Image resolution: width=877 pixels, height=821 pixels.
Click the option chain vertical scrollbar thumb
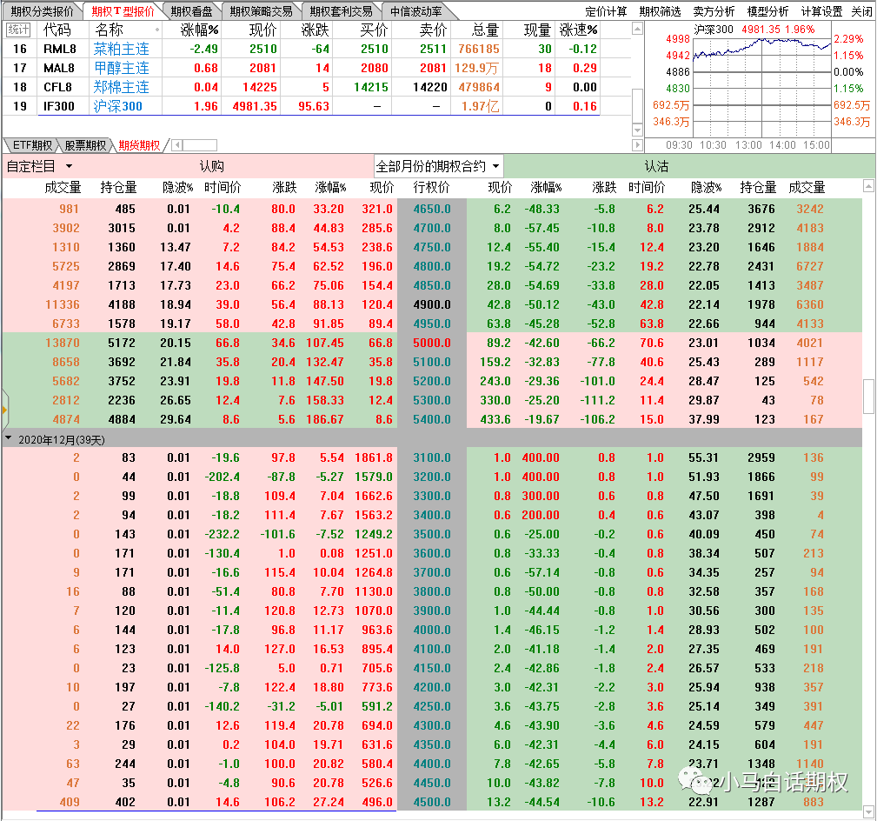[x=868, y=397]
